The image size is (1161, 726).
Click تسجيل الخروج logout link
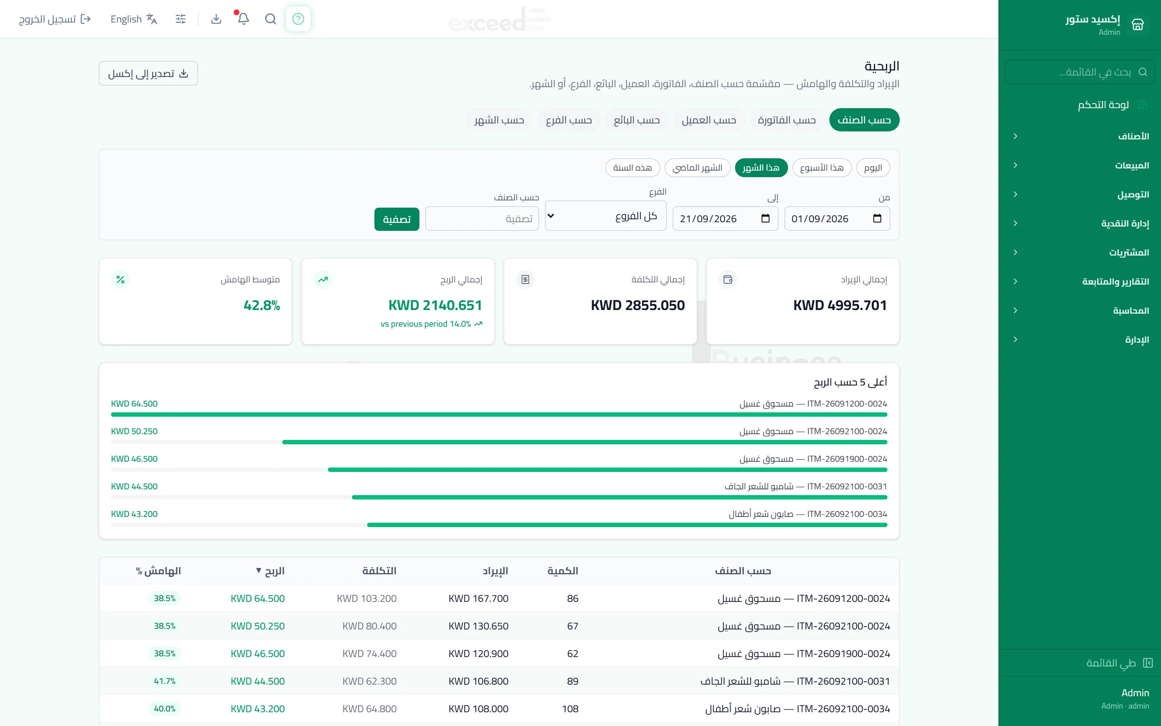coord(55,19)
